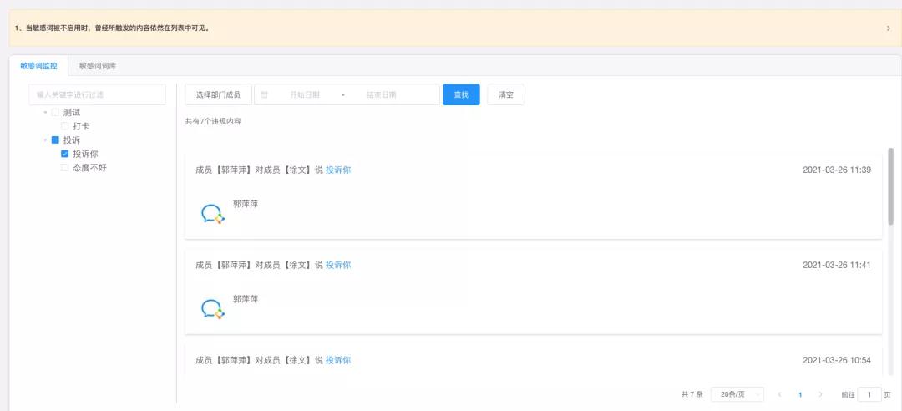Viewport: 902px width, 411px height.
Task: Click the 清空 button
Action: click(505, 94)
